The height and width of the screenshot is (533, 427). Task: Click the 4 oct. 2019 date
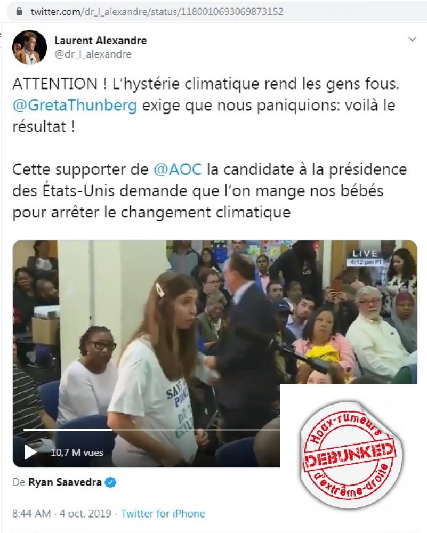tap(85, 513)
